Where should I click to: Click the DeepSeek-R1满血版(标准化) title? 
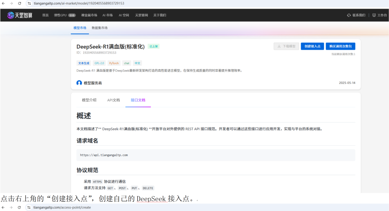(111, 46)
